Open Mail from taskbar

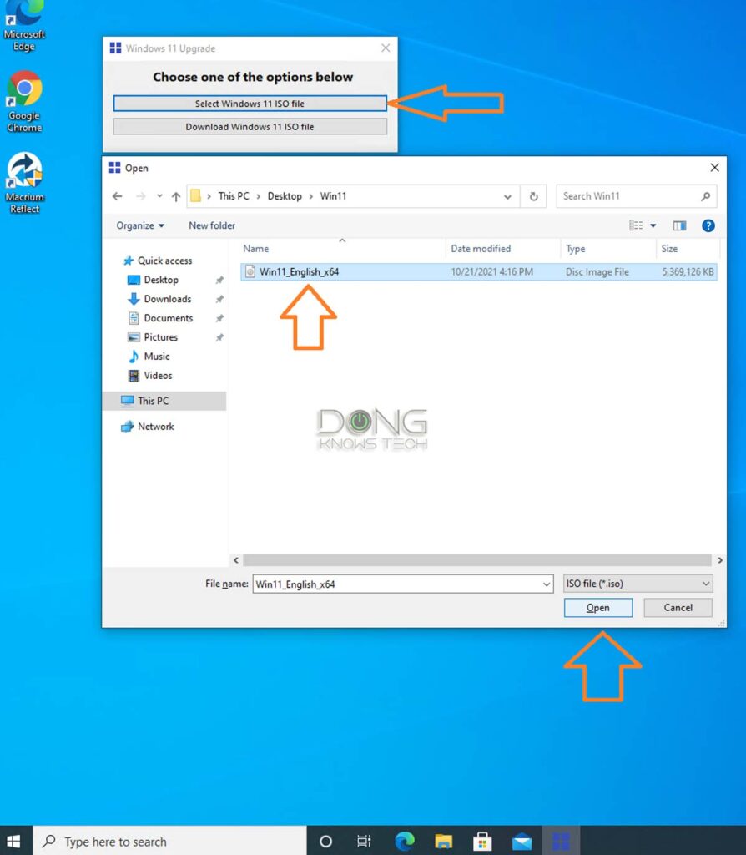[x=522, y=842]
